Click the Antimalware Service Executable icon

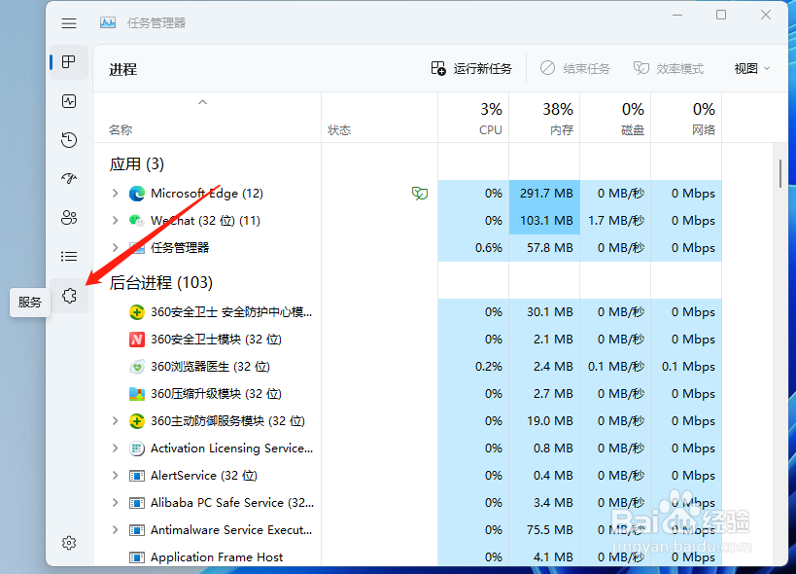[137, 530]
